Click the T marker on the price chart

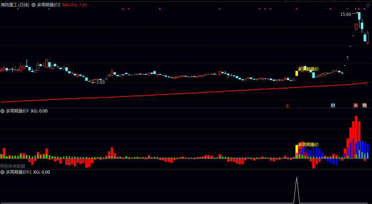tap(348, 57)
